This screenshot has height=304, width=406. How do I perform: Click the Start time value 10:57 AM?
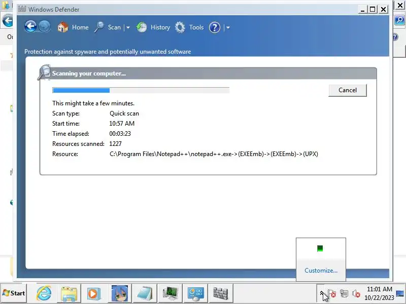pos(122,124)
